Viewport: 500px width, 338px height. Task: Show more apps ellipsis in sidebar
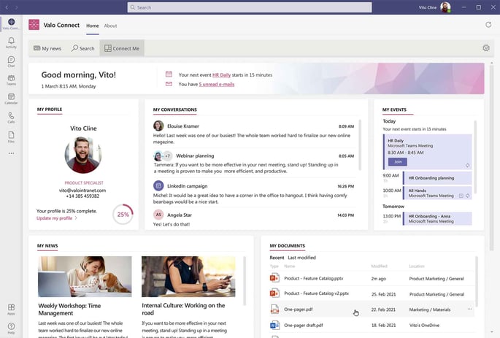tap(11, 153)
